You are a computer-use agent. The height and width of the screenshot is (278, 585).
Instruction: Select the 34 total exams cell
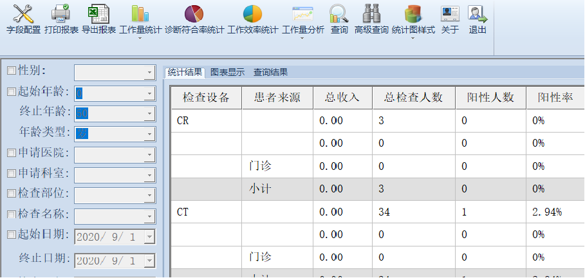point(414,212)
